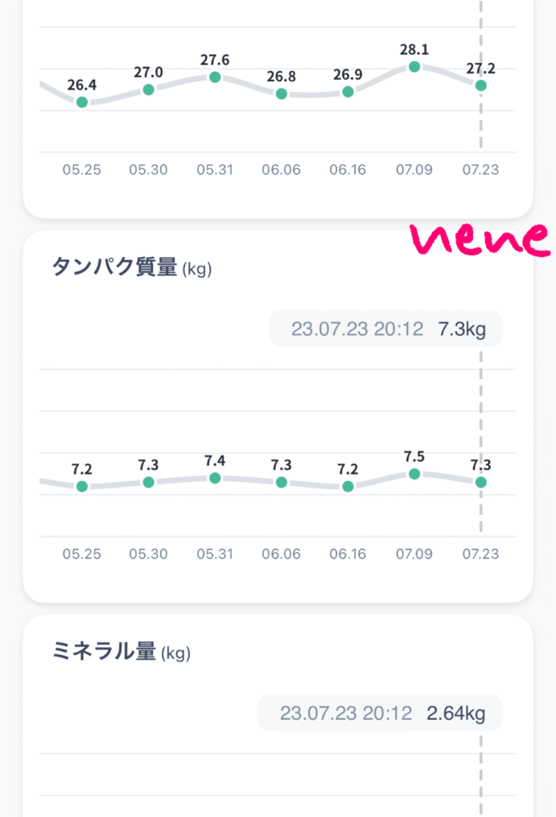Select the 7.3 protein point above 05.30

[x=148, y=482]
